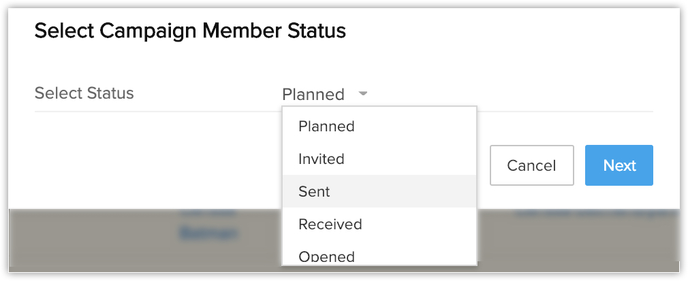Click blank area between dropdown arrow and field end
Viewport: 688px width, 281px height.
511,94
